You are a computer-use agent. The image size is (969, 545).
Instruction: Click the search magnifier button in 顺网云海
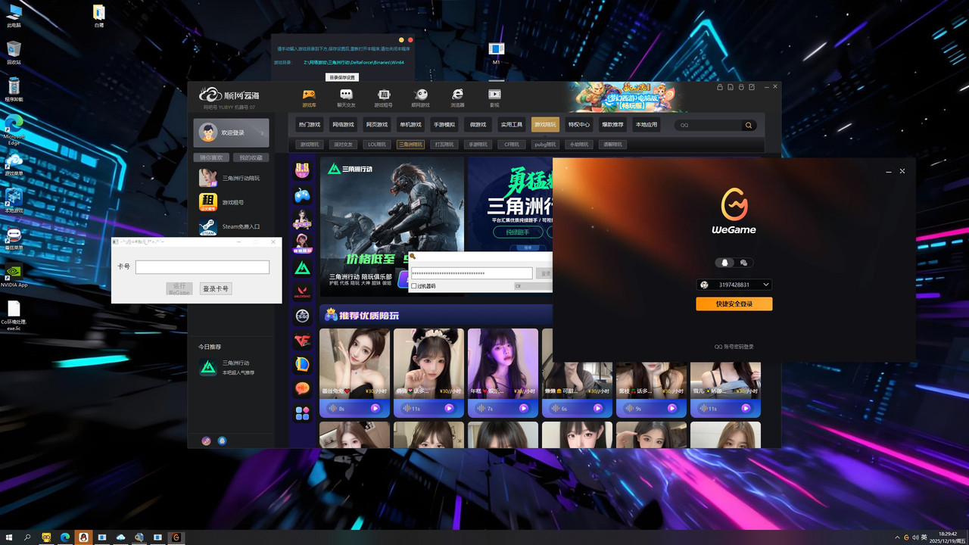click(x=749, y=125)
